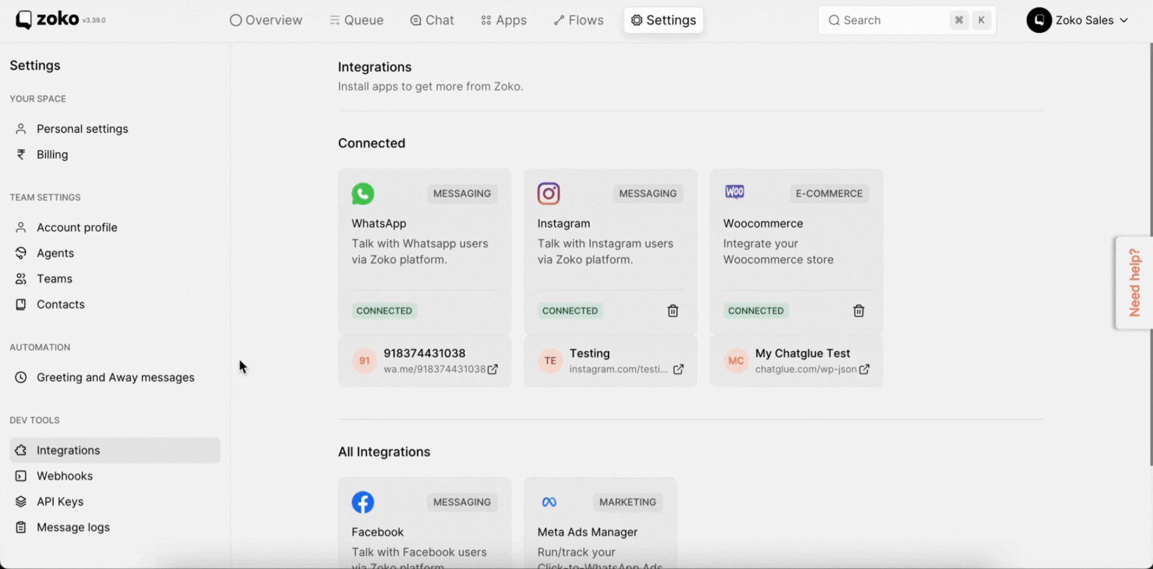Select Integrations in the sidebar
The width and height of the screenshot is (1153, 569).
[115, 450]
